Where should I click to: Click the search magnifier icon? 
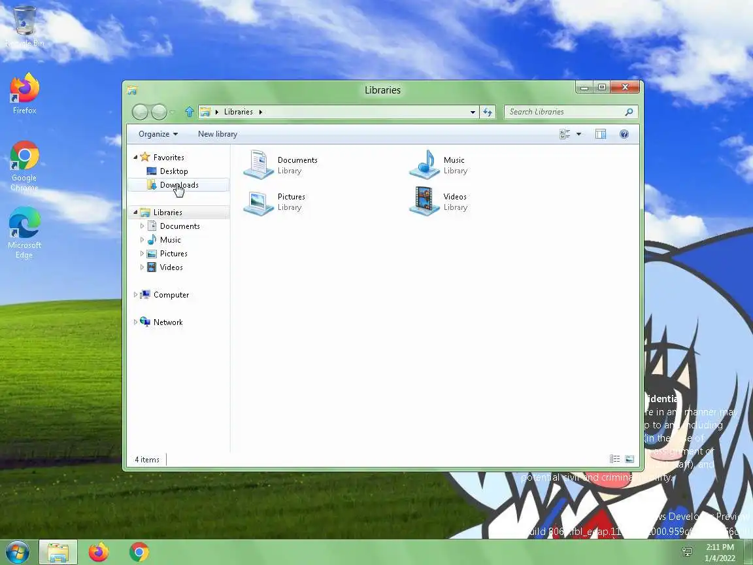[629, 111]
